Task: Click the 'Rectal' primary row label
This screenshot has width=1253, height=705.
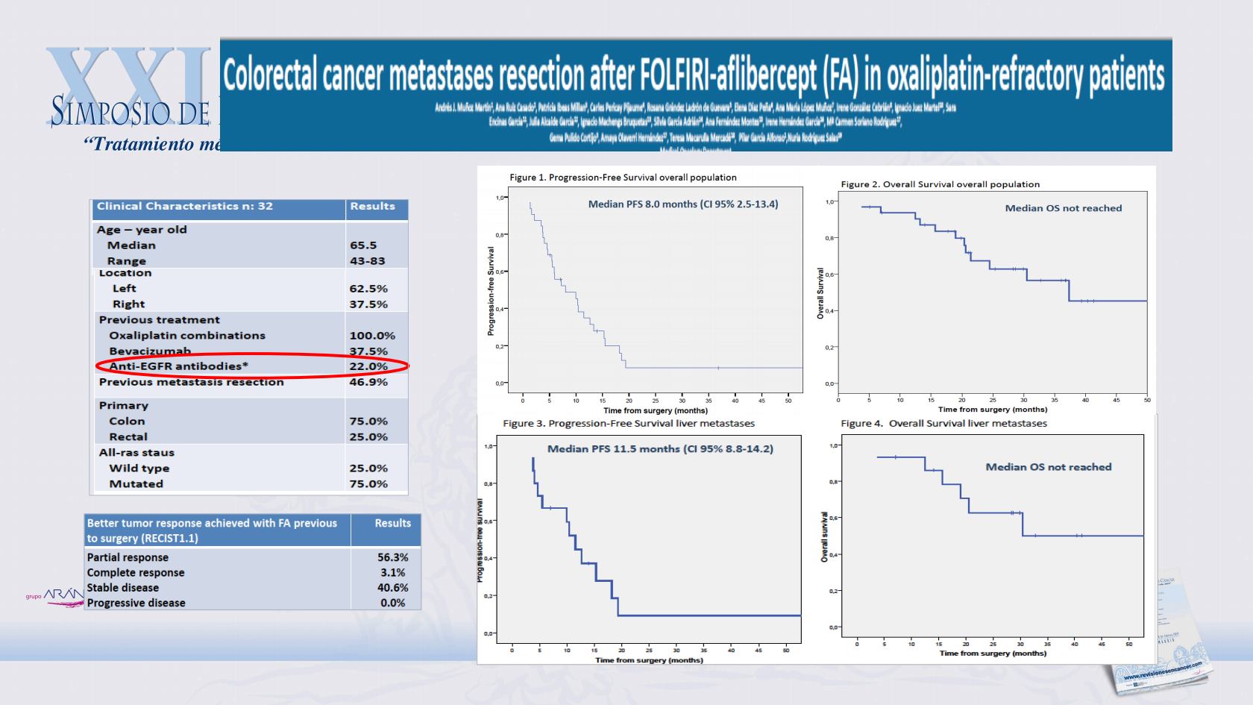Action: (x=128, y=437)
